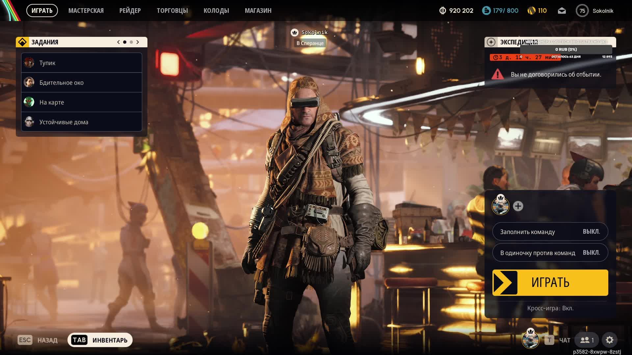
Task: Select second quests page dot
Action: coord(131,42)
